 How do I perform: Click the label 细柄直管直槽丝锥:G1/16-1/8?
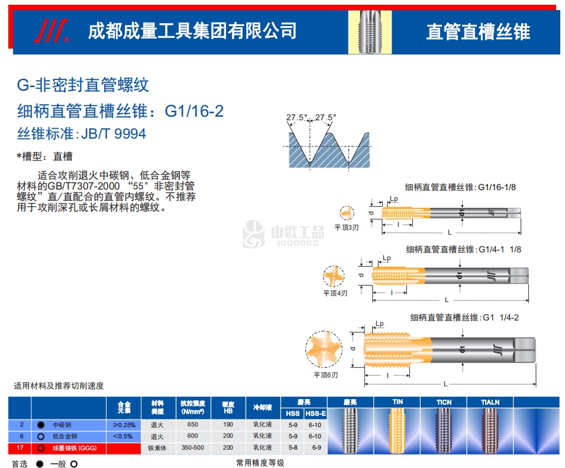(460, 187)
